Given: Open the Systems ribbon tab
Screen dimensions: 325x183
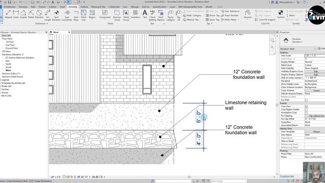Looking at the screenshot, I should coord(52,7).
